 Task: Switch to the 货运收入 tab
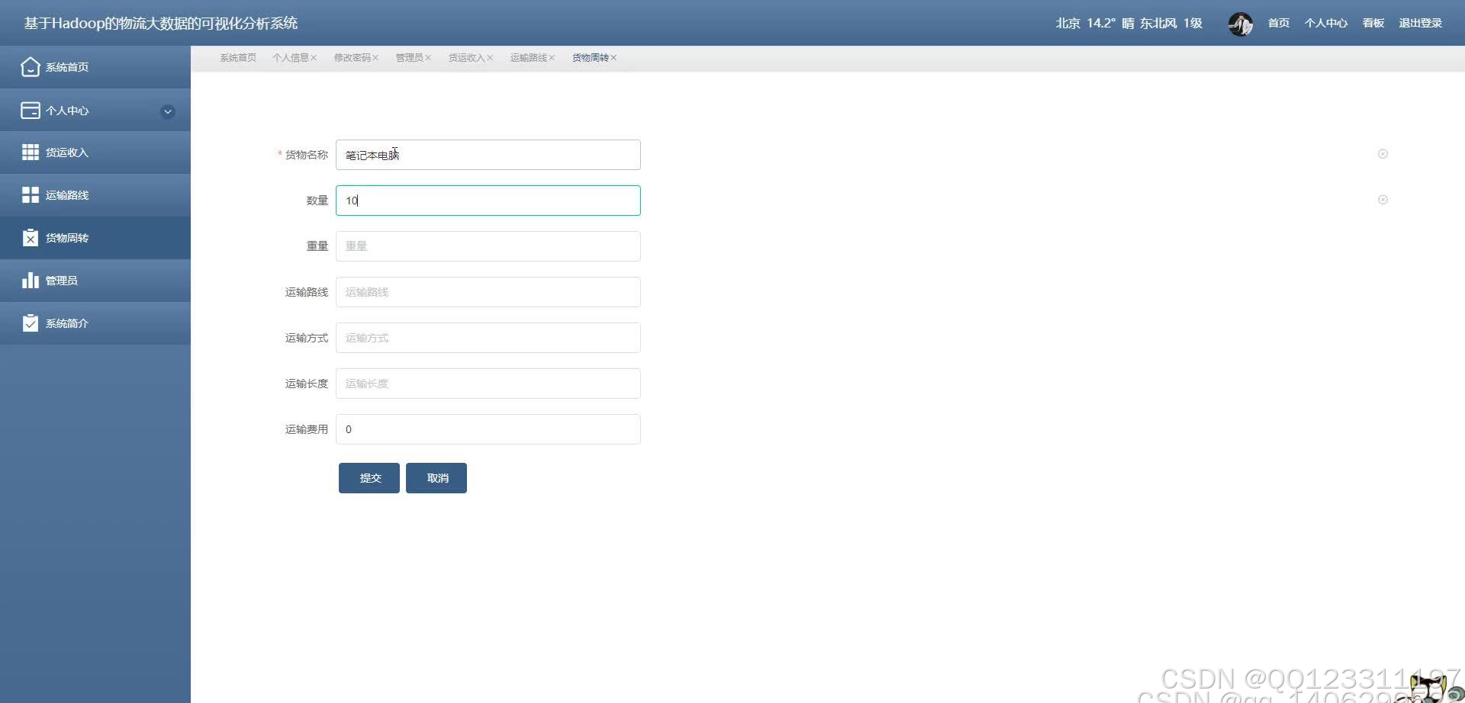click(x=467, y=58)
